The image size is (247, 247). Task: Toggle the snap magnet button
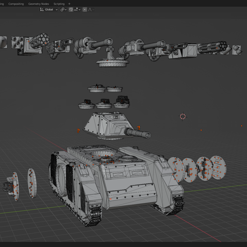(x=71, y=10)
